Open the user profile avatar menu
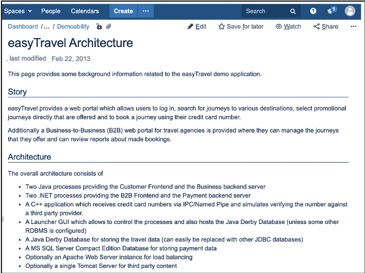The width and height of the screenshot is (365, 273). pyautogui.click(x=350, y=11)
